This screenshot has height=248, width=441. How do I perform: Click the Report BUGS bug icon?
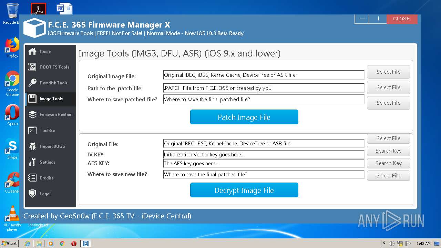[x=32, y=146]
